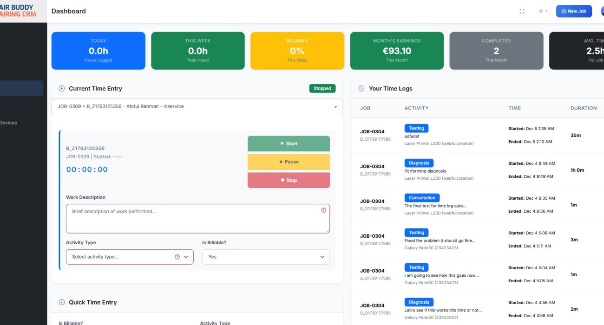This screenshot has height=325, width=604.
Task: Click the Current Time Entry heading
Action: pyautogui.click(x=95, y=88)
